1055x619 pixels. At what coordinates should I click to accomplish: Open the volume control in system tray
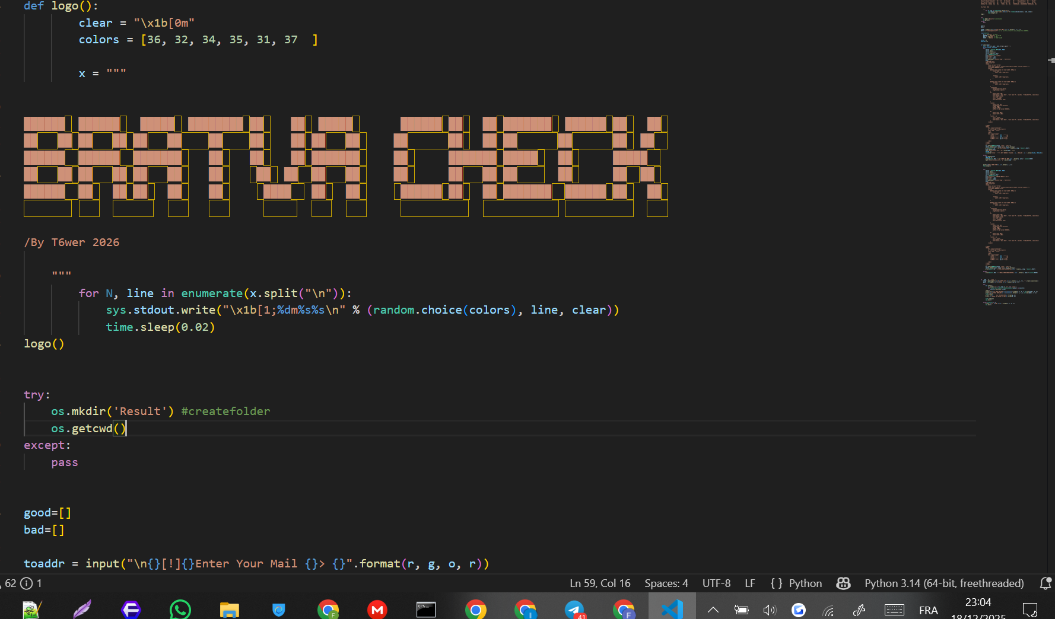tap(770, 610)
